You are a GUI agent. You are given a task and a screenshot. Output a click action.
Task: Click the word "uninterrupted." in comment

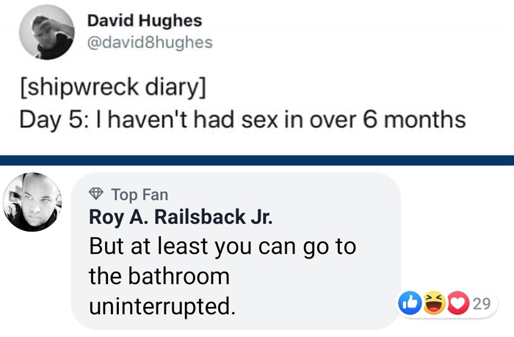(162, 306)
